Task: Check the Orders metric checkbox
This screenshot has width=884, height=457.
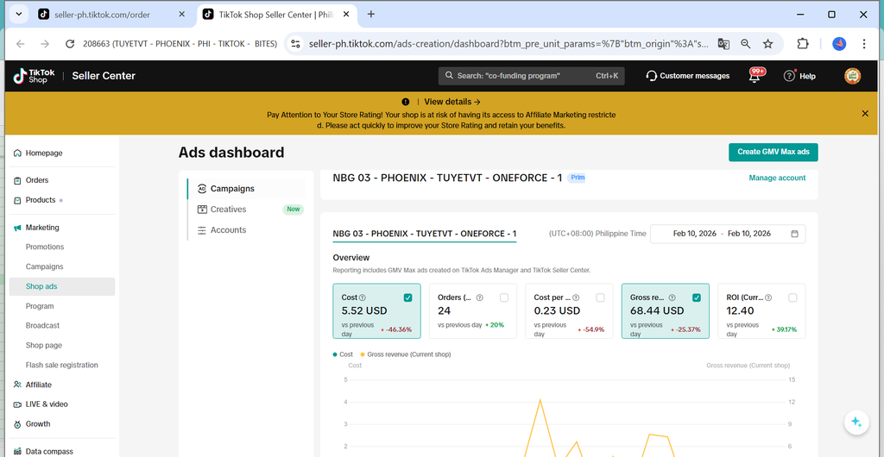Action: (504, 297)
